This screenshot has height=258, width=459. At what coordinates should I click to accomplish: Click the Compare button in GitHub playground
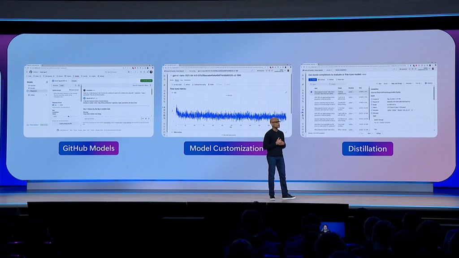74,81
